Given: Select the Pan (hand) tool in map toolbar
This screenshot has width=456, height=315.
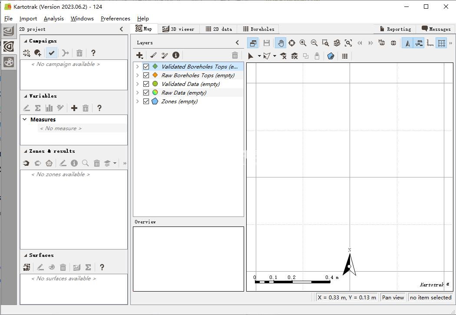Looking at the screenshot, I should point(281,43).
